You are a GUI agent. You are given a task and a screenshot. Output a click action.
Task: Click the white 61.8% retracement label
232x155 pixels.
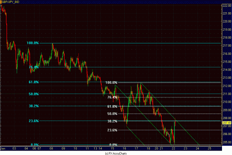pos(112,107)
